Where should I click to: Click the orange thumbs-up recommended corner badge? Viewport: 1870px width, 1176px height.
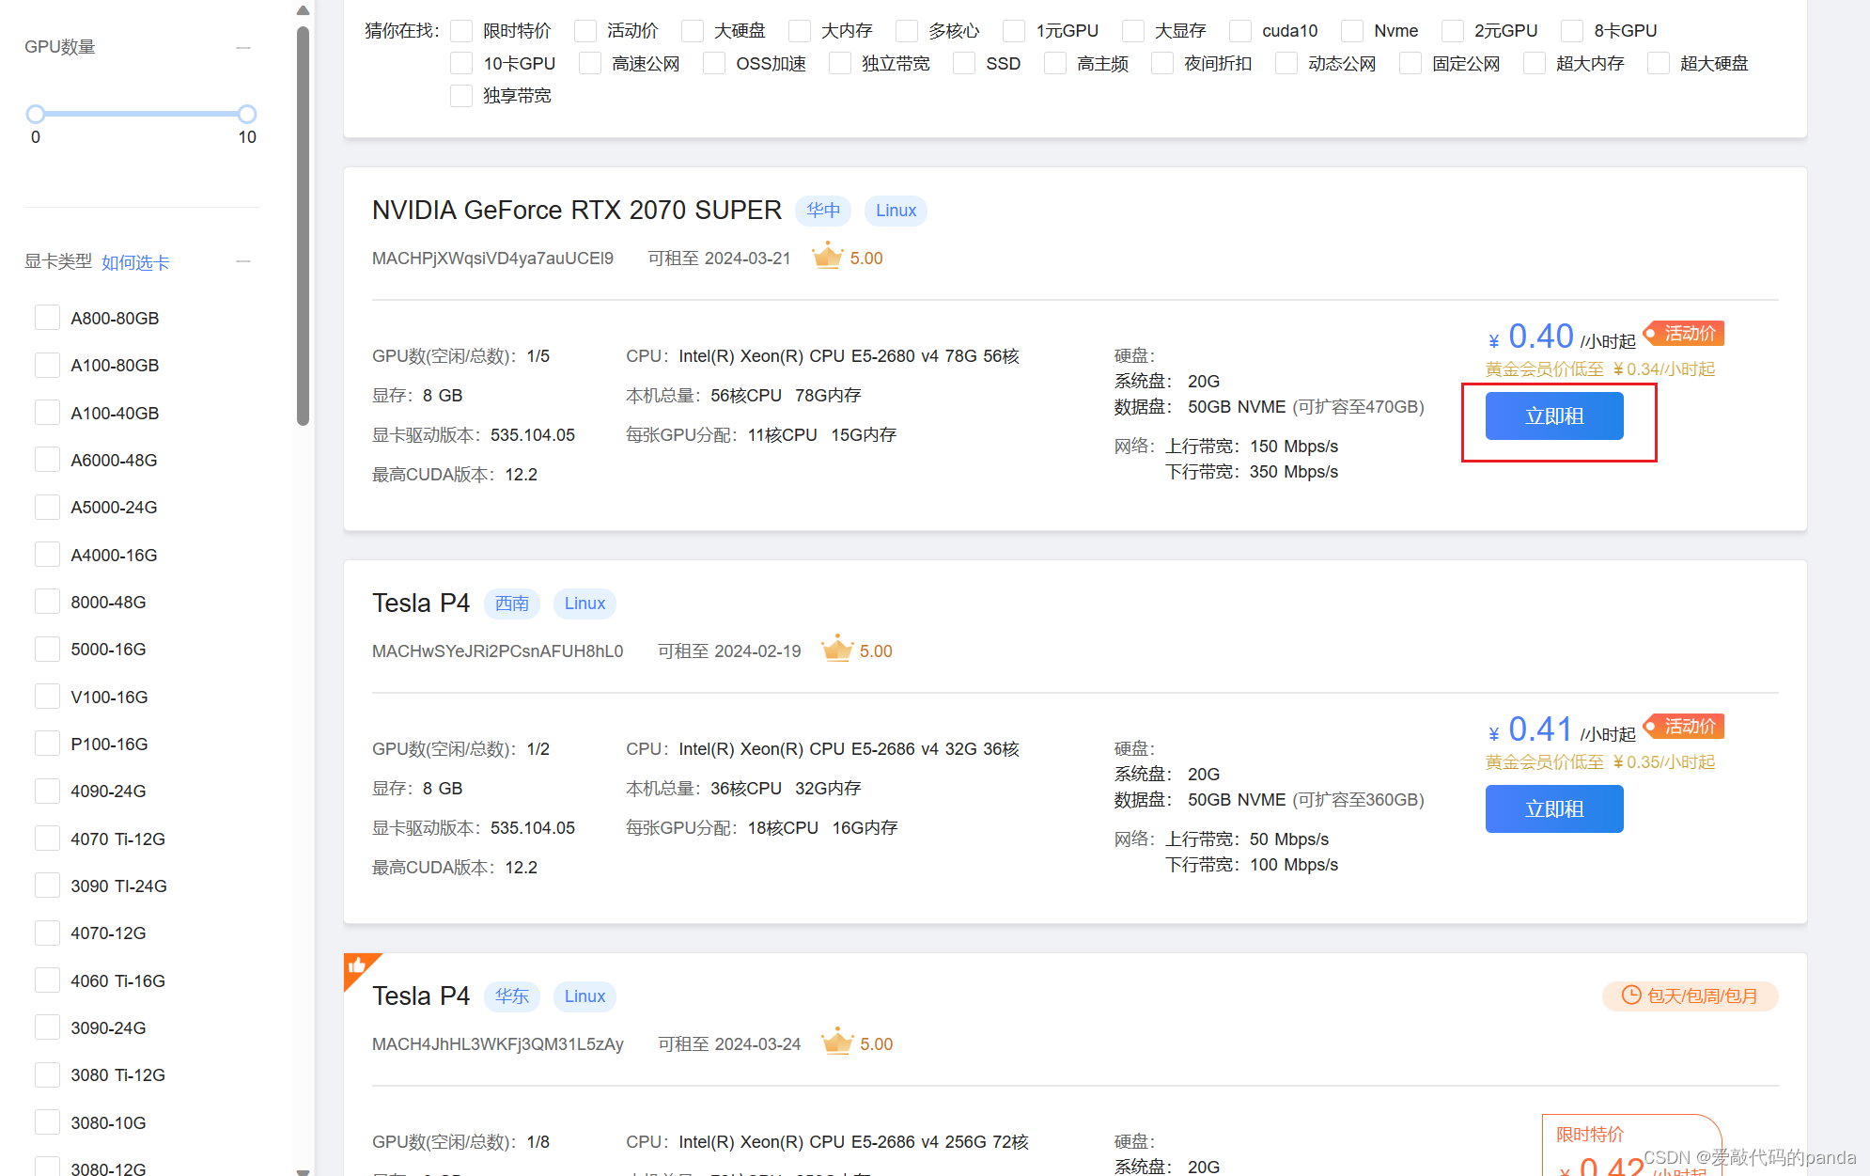click(x=357, y=966)
